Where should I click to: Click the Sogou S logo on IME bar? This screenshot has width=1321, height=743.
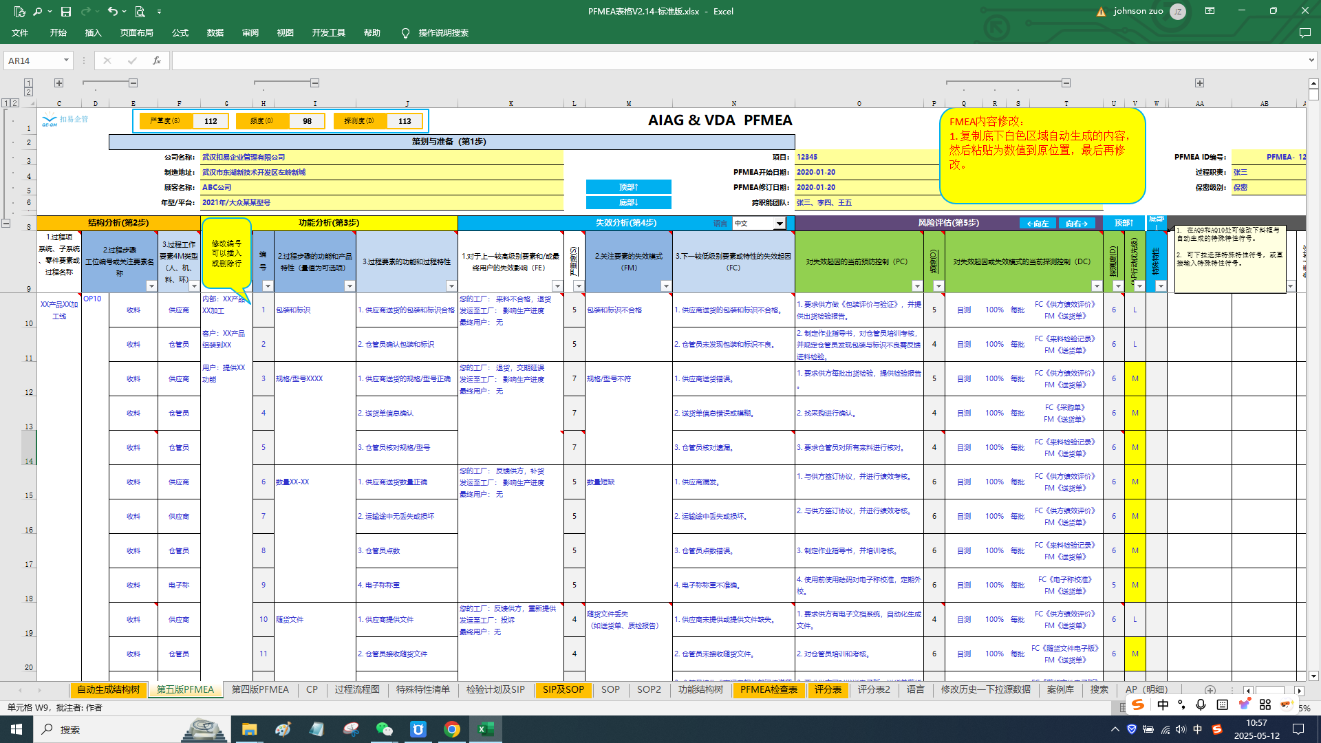click(1138, 704)
